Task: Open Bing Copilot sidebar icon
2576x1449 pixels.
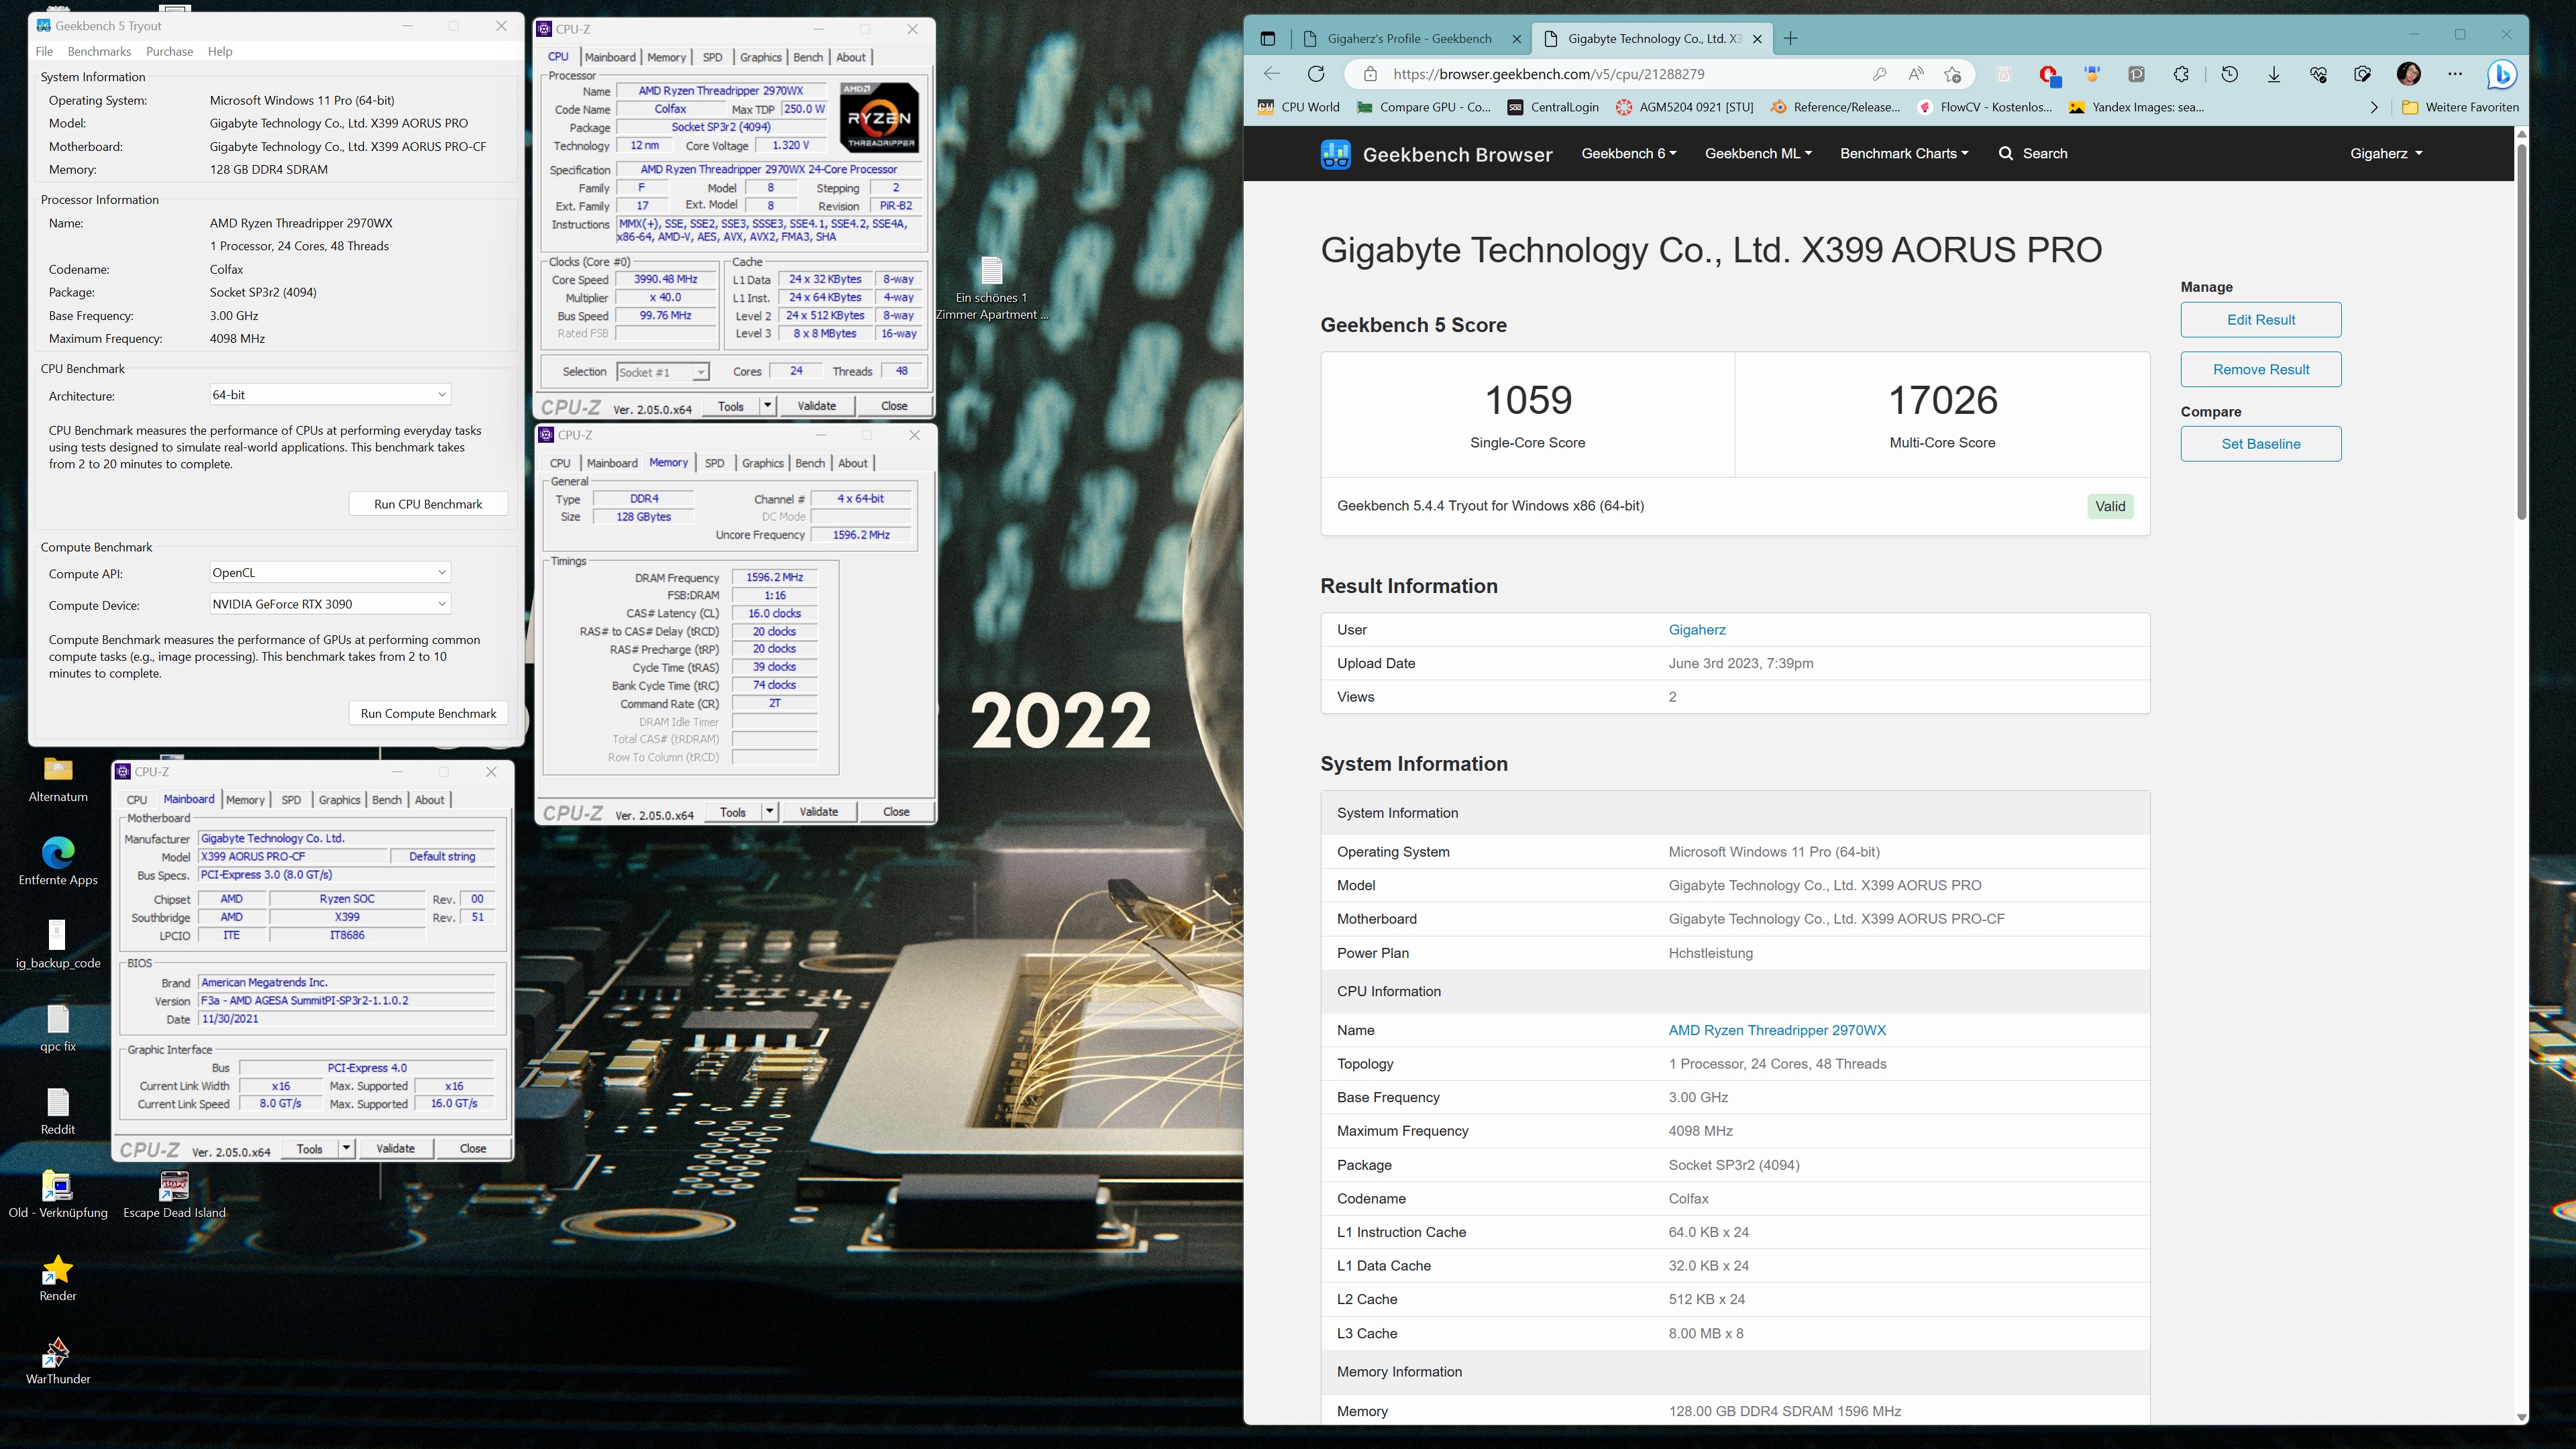Action: tap(2502, 75)
